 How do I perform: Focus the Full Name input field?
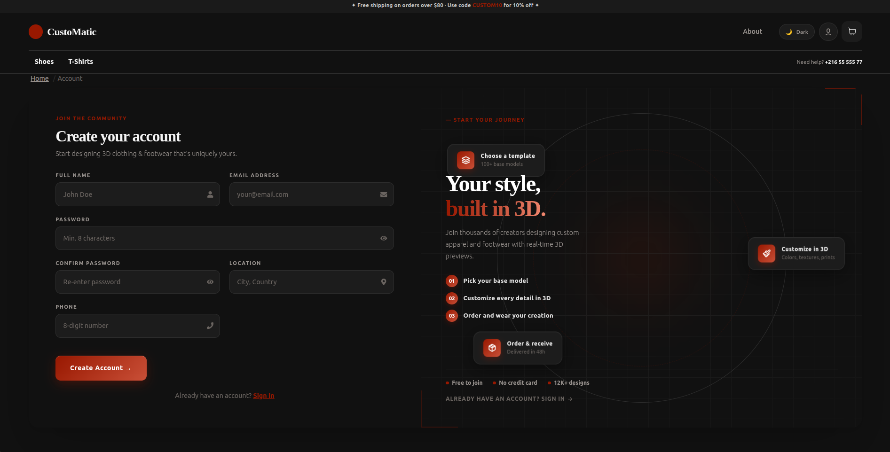138,195
